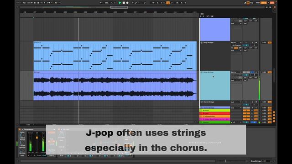The height and width of the screenshot is (164, 292).
Task: Toggle the Automation Arm icon
Action: click(x=136, y=3)
